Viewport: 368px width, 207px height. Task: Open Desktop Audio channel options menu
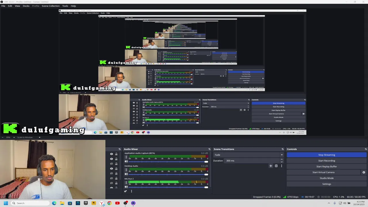click(126, 170)
